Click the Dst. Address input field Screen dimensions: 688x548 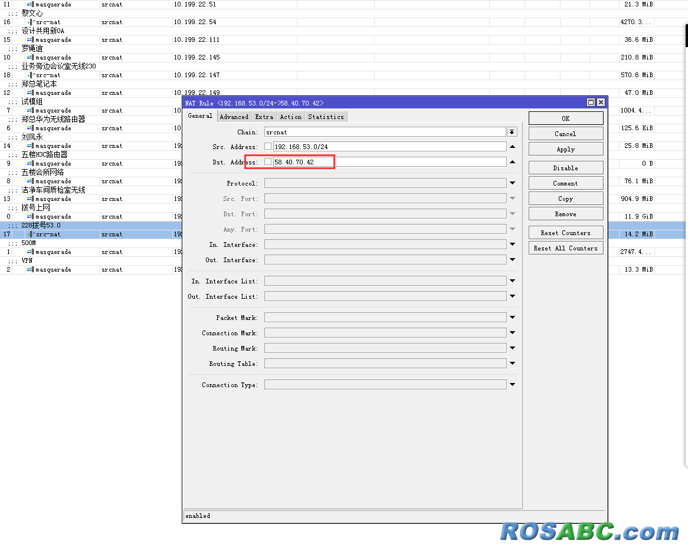coord(389,162)
